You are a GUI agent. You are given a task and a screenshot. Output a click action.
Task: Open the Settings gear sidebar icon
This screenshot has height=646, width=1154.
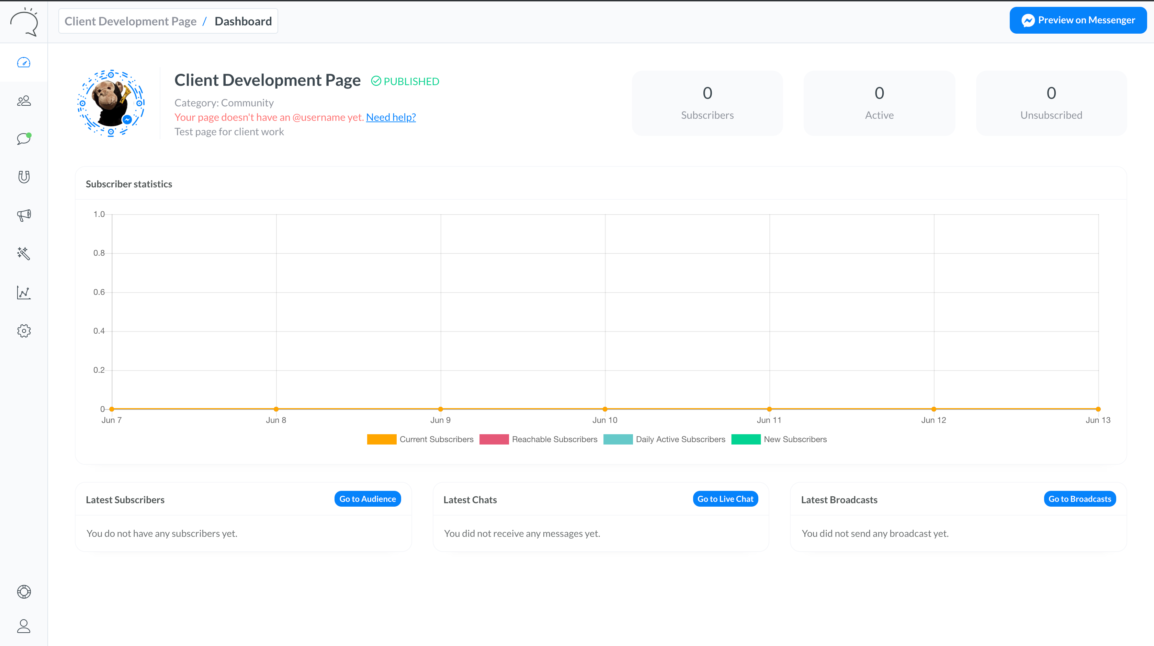tap(24, 331)
